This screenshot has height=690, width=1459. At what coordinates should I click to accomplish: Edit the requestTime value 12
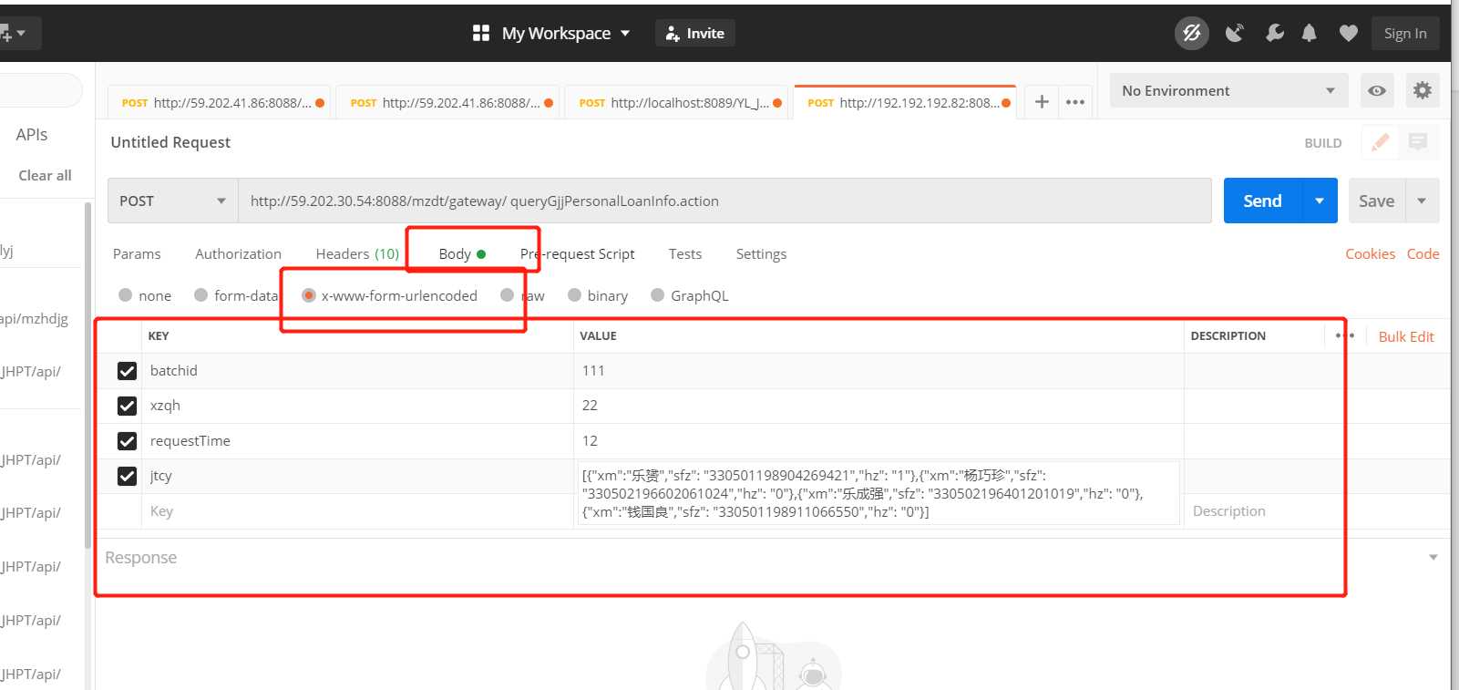click(878, 441)
